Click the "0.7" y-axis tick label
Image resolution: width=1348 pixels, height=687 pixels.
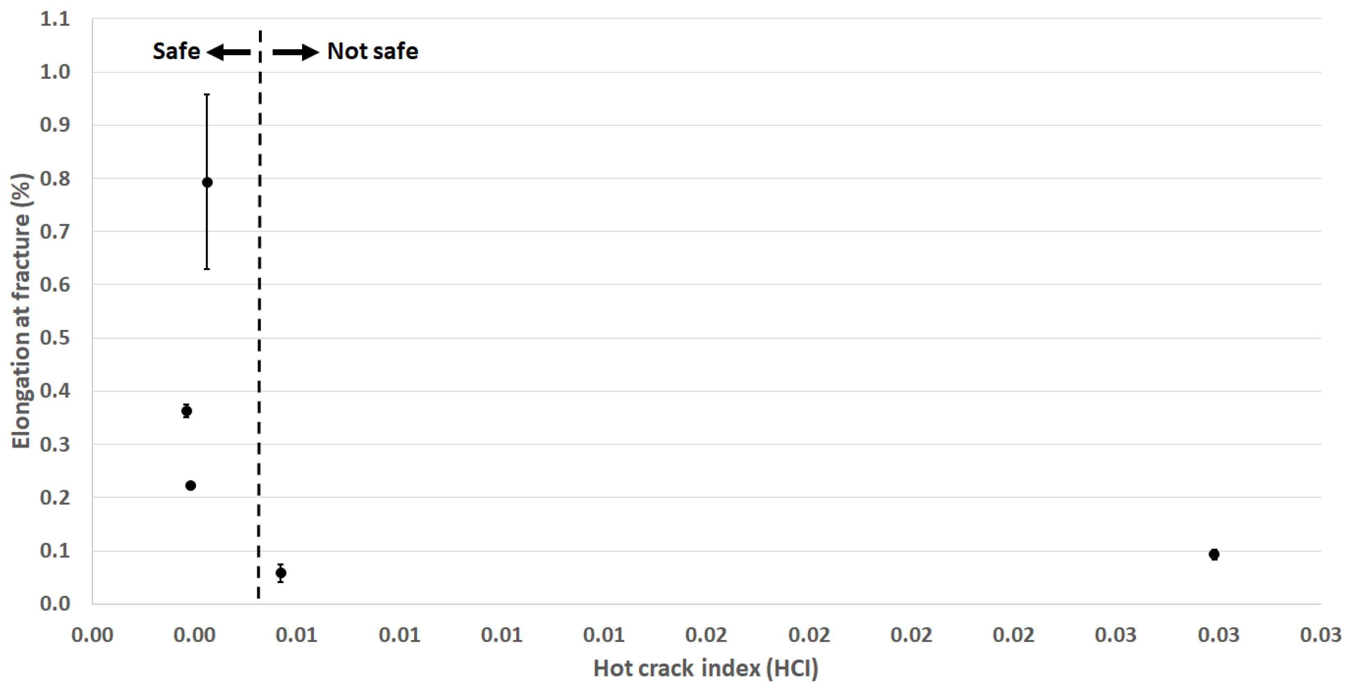pyautogui.click(x=55, y=232)
